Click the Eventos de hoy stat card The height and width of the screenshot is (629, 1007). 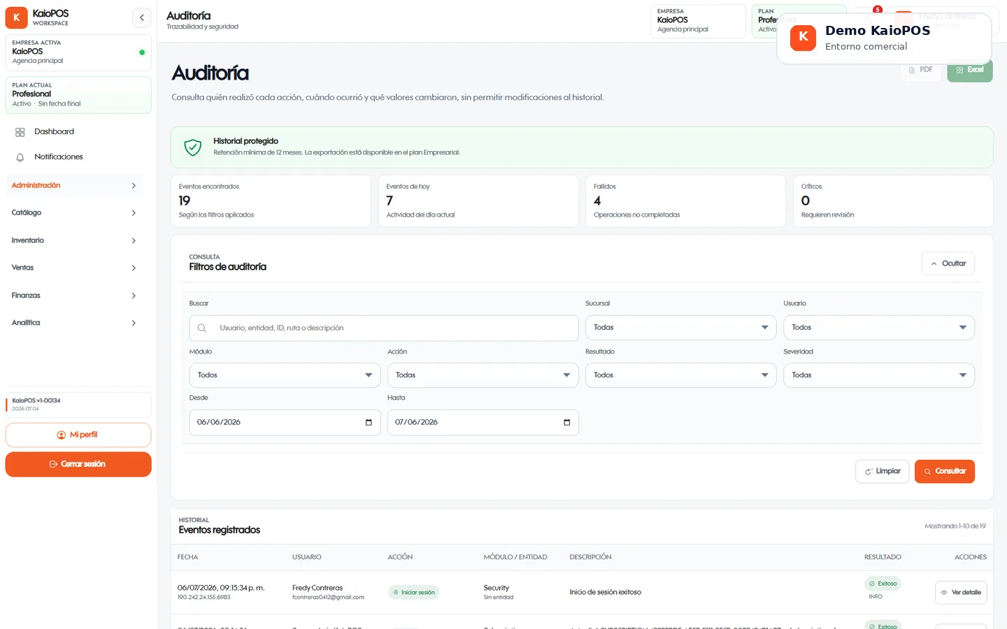point(478,201)
